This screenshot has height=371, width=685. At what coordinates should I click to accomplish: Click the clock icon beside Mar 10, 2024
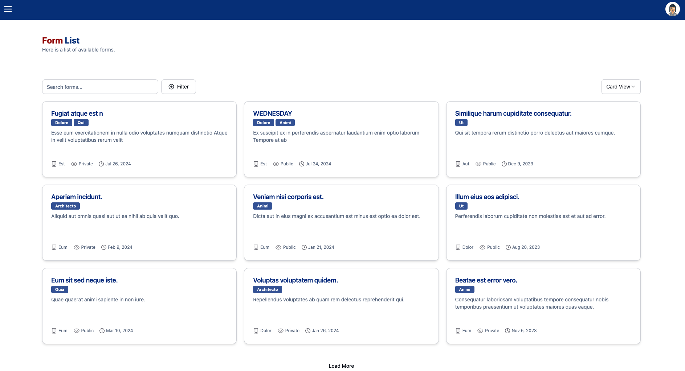102,331
